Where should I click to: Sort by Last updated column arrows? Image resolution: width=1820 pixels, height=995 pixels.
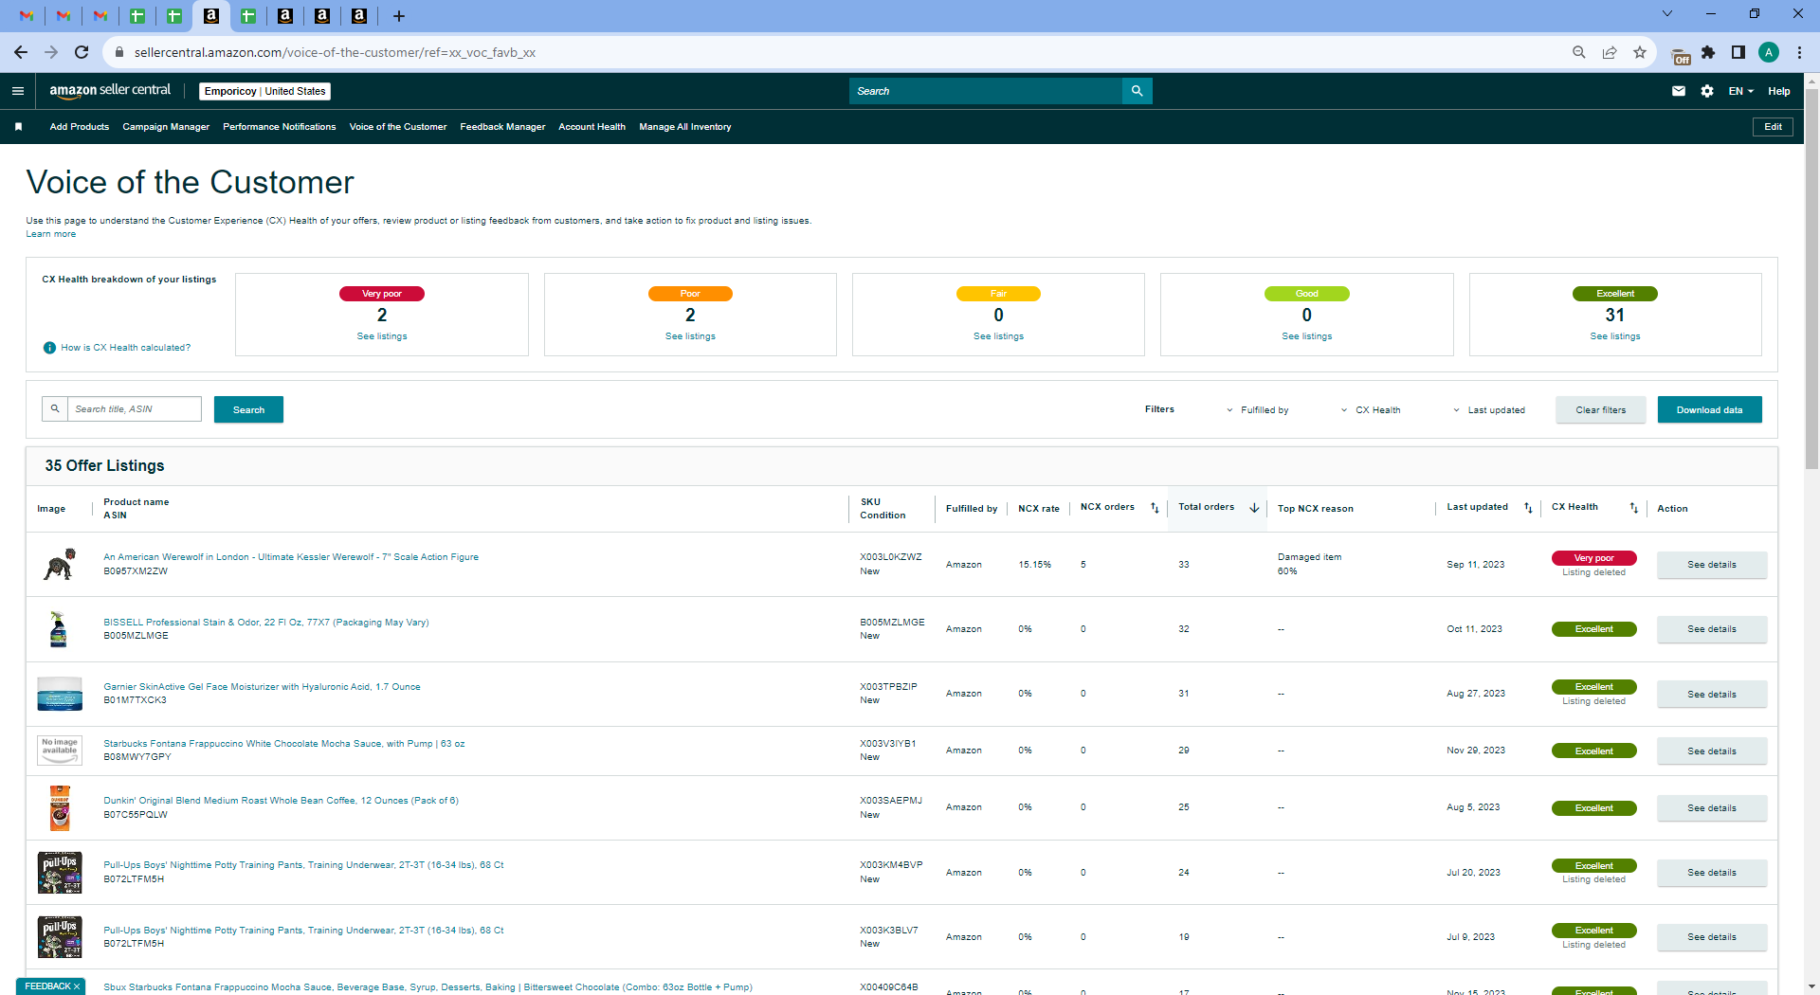(1528, 508)
